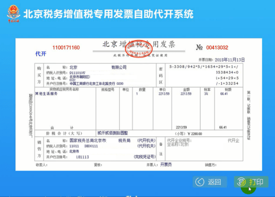Viewport: 275px width, 197px height.
Task: Click the red invoice code 1100171160
Action: pyautogui.click(x=66, y=48)
